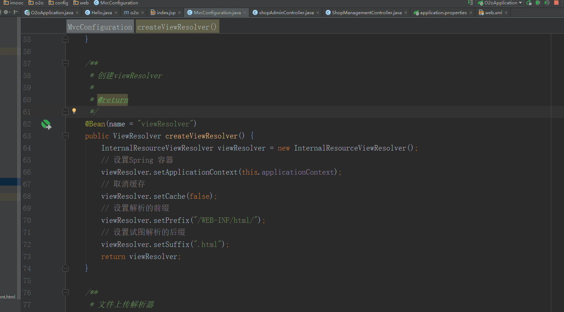
Task: Click the yellow lightbulb intention icon
Action: (74, 111)
